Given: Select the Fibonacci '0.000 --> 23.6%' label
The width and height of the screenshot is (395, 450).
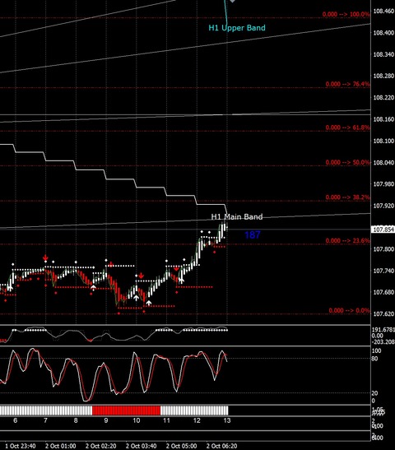Looking at the screenshot, I should coord(347,240).
